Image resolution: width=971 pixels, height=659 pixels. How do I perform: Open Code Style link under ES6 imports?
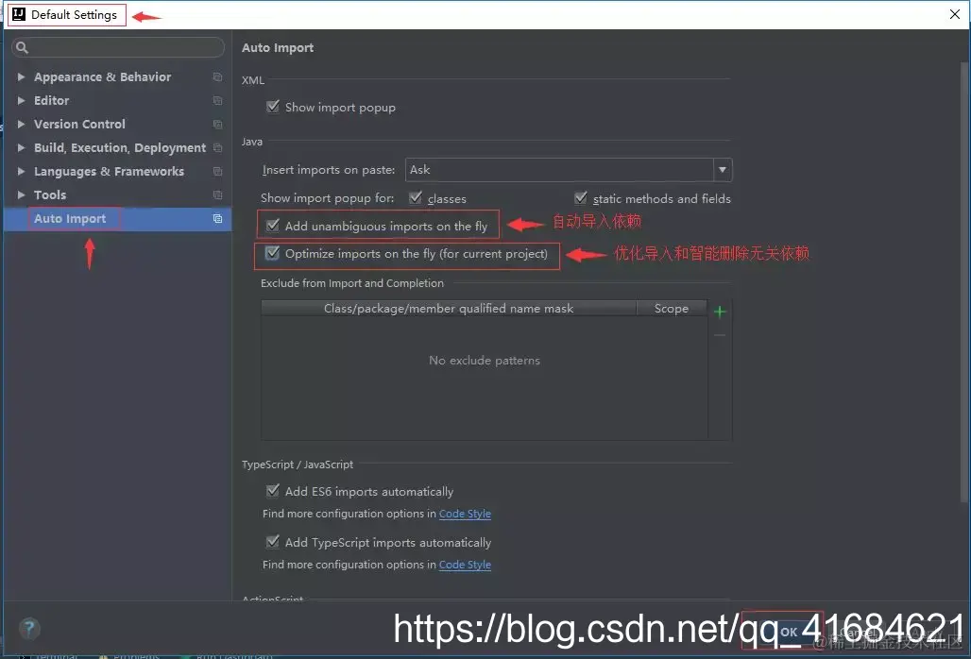[465, 514]
